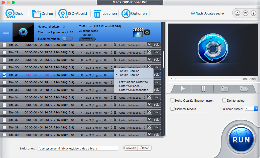Open the Ordner folder import
Image resolution: width=260 pixels, height=158 pixels.
click(x=42, y=14)
